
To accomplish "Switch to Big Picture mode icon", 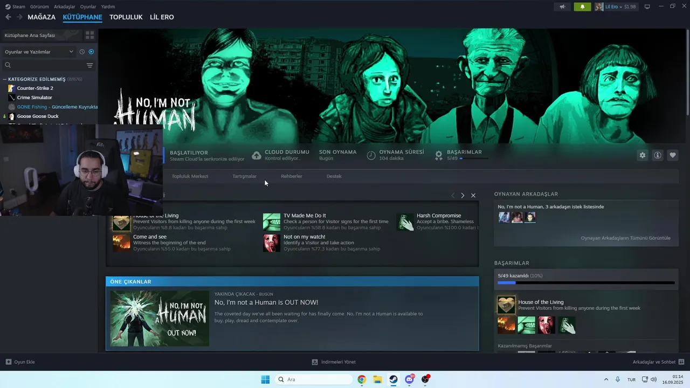I will [647, 6].
